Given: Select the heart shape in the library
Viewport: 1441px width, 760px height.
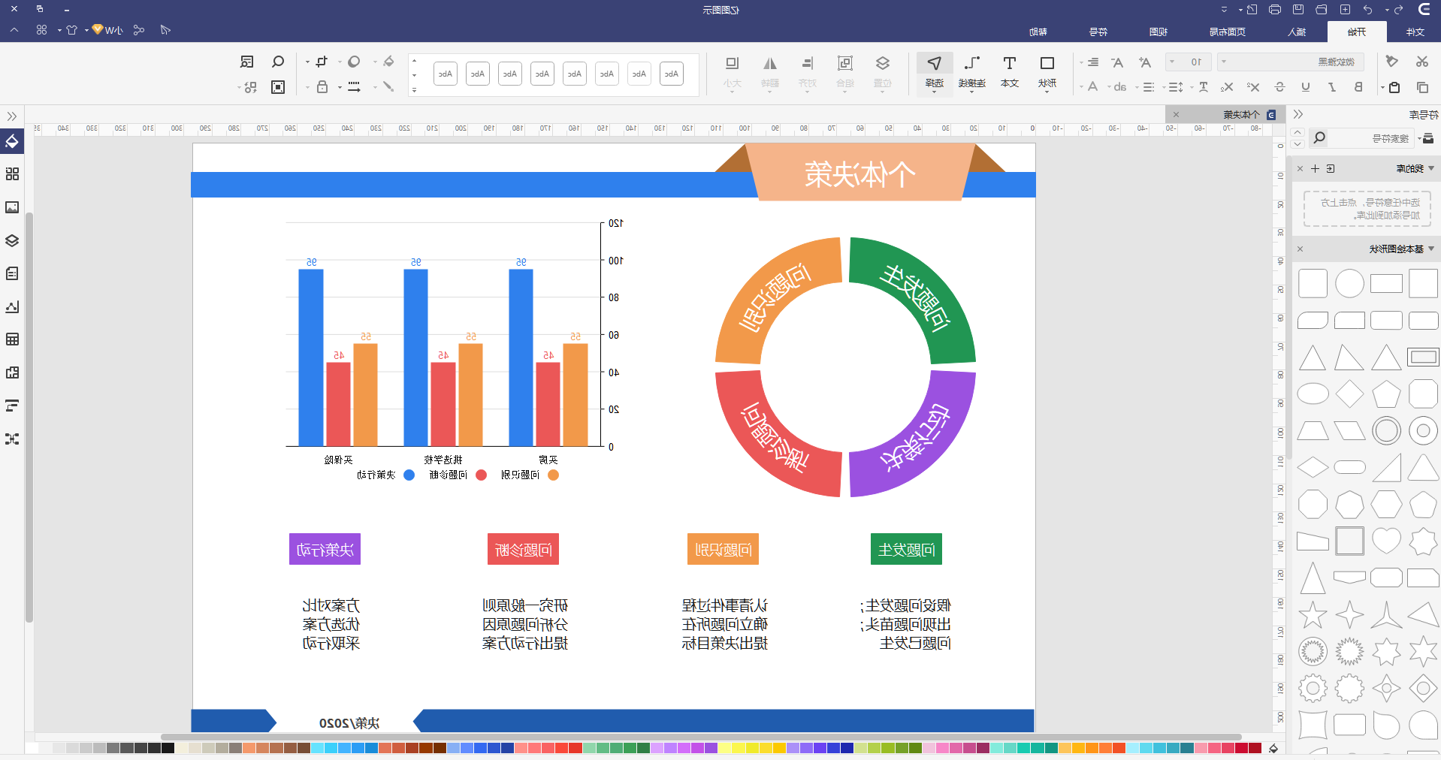Looking at the screenshot, I should 1386,541.
